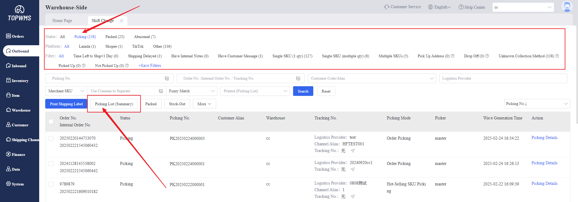Switch to the Home Page tab
Image resolution: width=578 pixels, height=202 pixels.
(62, 21)
